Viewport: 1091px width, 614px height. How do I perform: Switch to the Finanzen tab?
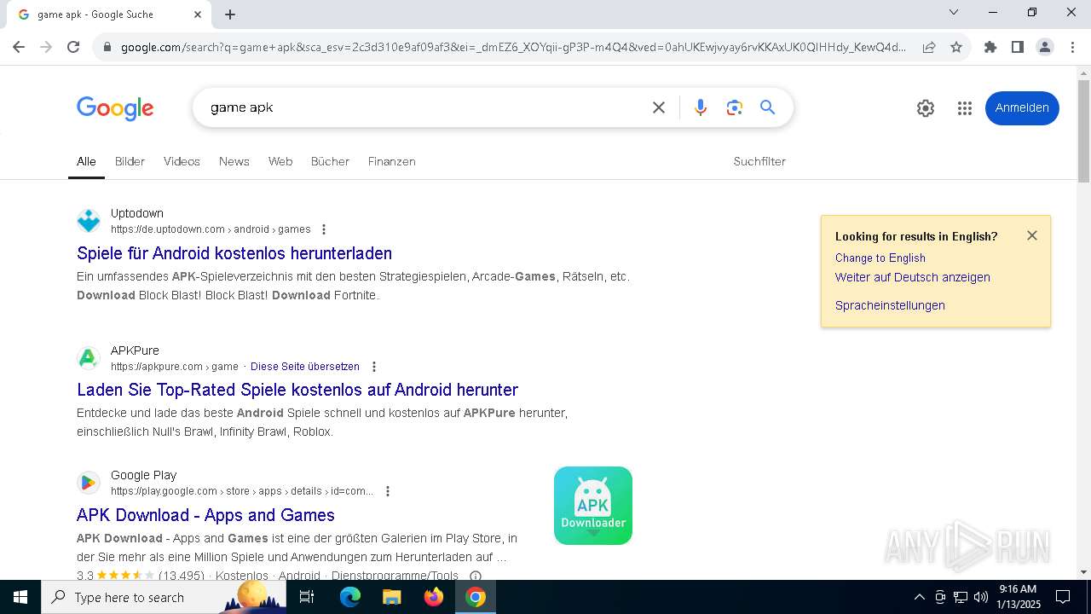coord(392,161)
